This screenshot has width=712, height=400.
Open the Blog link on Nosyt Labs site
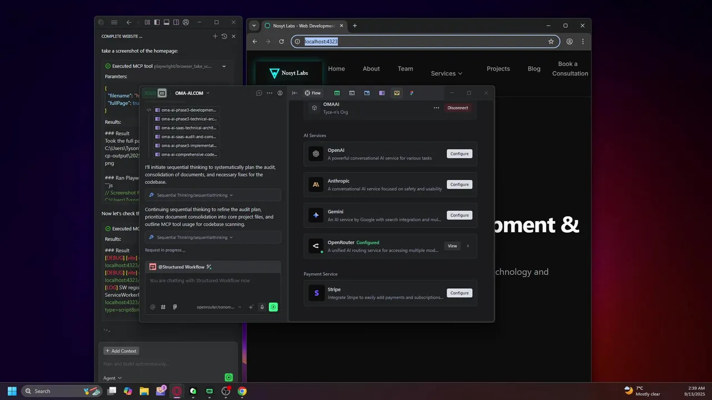coord(534,69)
